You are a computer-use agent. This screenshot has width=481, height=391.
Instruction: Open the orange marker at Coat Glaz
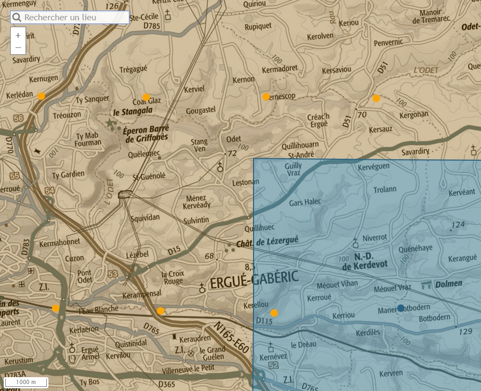146,97
